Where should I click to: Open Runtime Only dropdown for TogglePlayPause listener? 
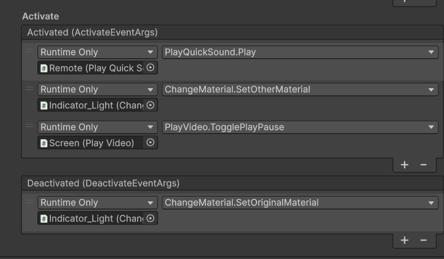(97, 127)
